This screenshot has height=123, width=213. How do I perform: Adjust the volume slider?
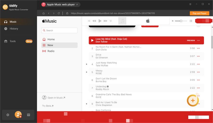[181, 21]
